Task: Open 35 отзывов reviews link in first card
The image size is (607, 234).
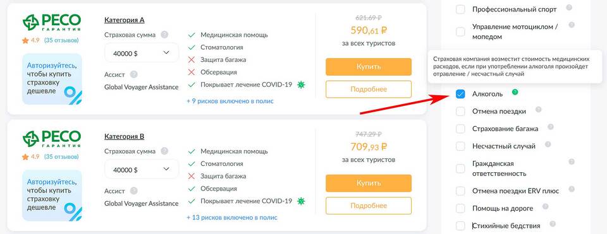Action: (x=61, y=40)
